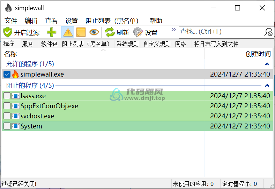Click 过滤已经关闭! status bar text
275x189 pixels.
pos(19,184)
